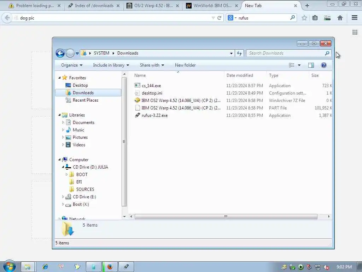Click the horizontal scrollbar in file list
Image resolution: width=362 pixels, height=272 pixels.
[x=226, y=216]
